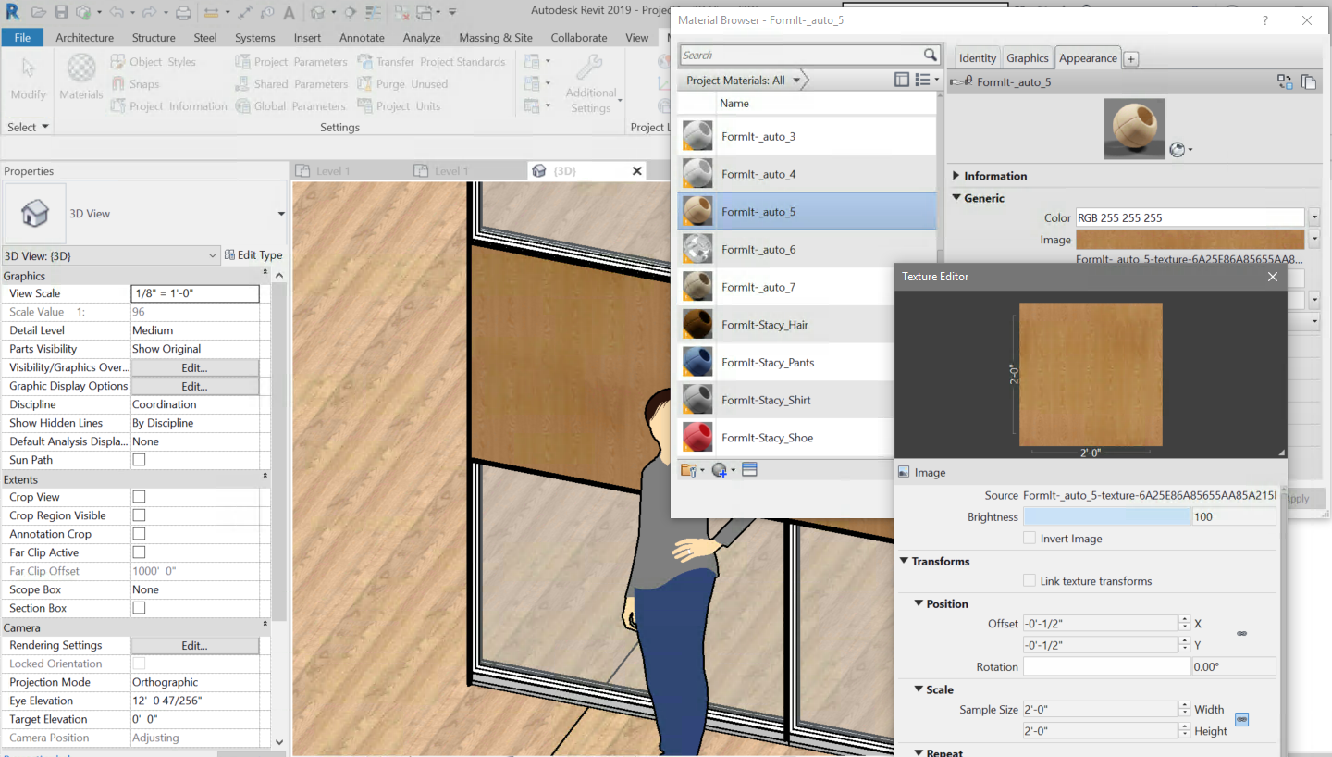1332x757 pixels.
Task: Click the wood Image swatch in Generic
Action: click(1190, 240)
